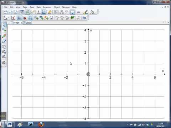Show hidden system tray icons arrow

click(127, 125)
